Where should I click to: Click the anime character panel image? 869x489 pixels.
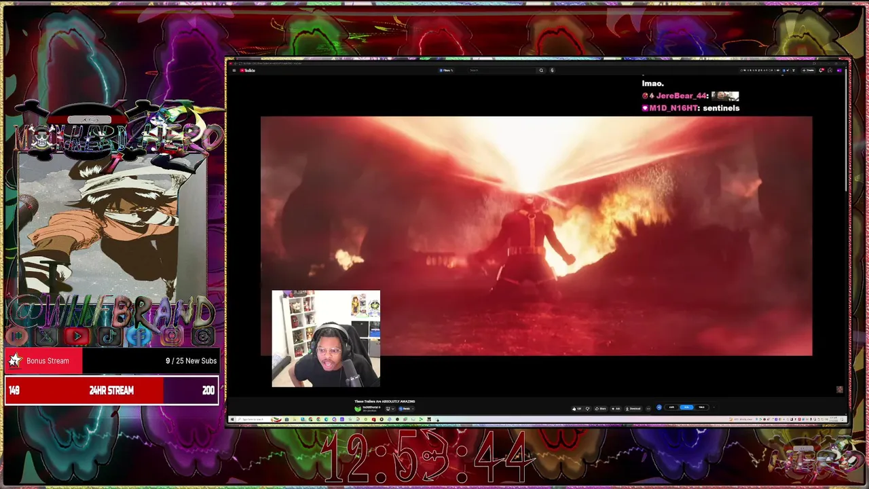[x=112, y=228]
